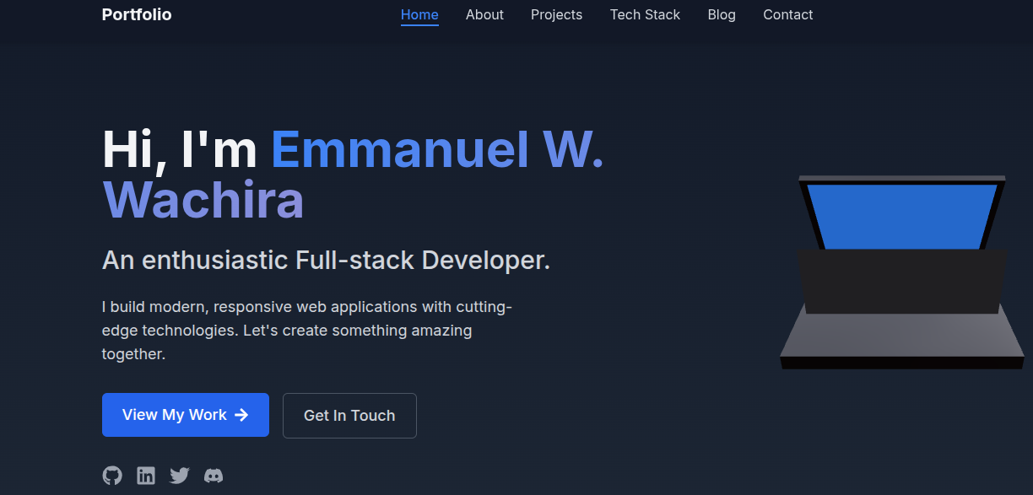1033x495 pixels.
Task: Click the enthusiastic Full-stack Developer subtitle
Action: click(326, 260)
